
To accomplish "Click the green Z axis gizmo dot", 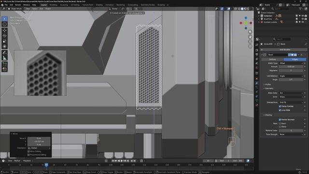I will click(x=246, y=23).
